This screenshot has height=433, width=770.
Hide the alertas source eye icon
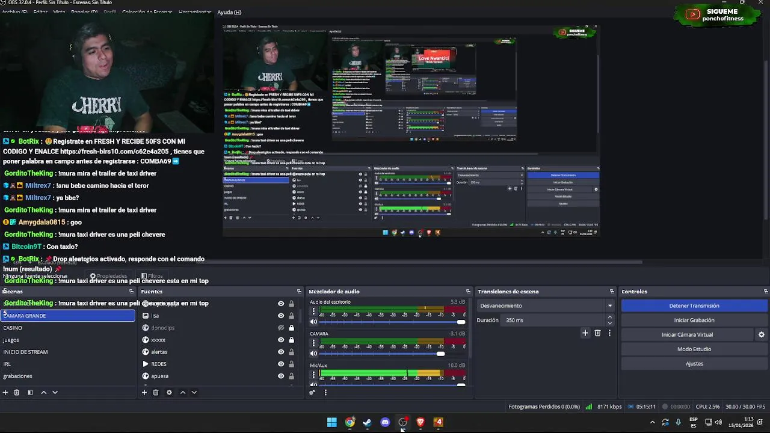pos(280,352)
